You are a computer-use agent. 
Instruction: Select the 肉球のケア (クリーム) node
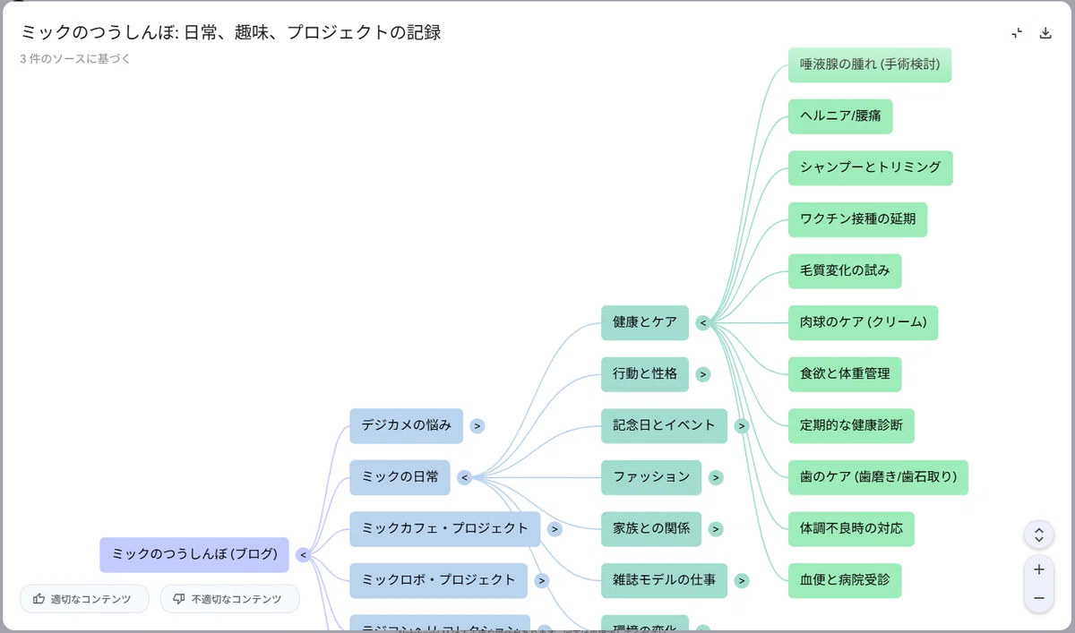pos(864,322)
